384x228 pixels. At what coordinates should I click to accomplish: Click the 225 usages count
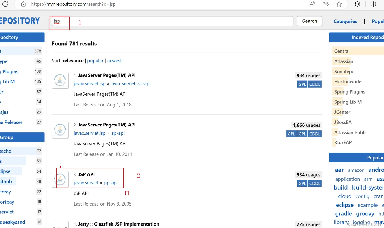308,224
